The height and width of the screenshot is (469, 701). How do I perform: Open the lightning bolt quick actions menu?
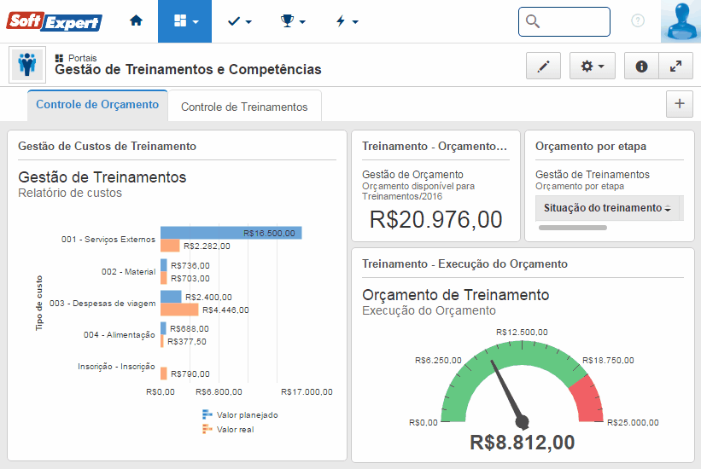[x=346, y=21]
